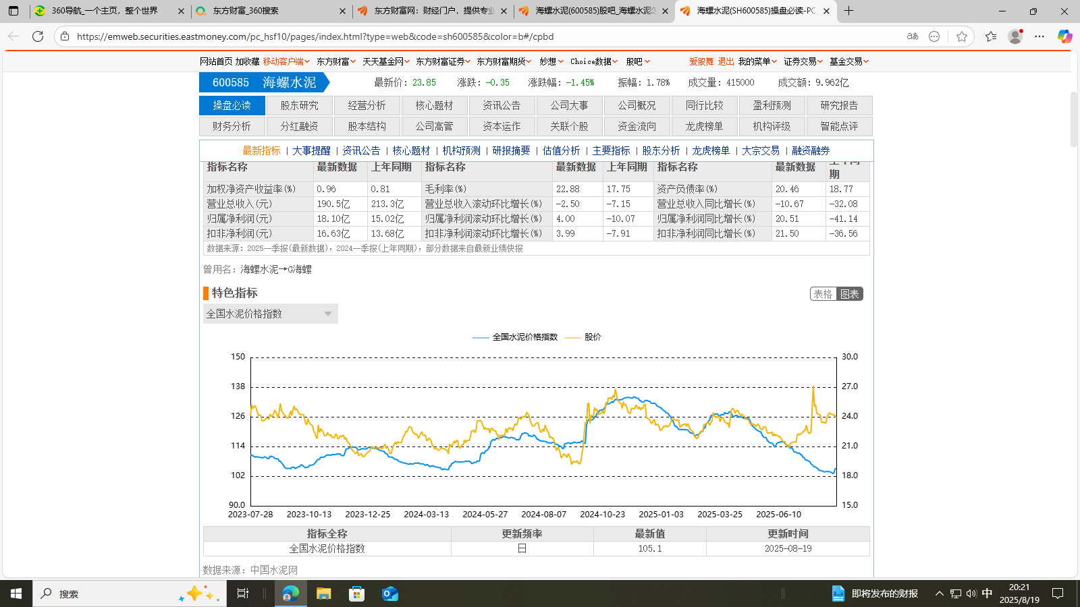Image resolution: width=1080 pixels, height=607 pixels.
Task: Open the favorites list icon
Action: pyautogui.click(x=991, y=36)
